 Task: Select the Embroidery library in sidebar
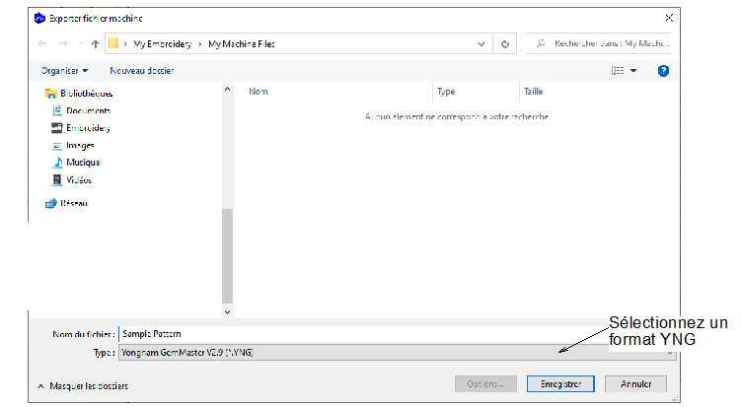87,128
